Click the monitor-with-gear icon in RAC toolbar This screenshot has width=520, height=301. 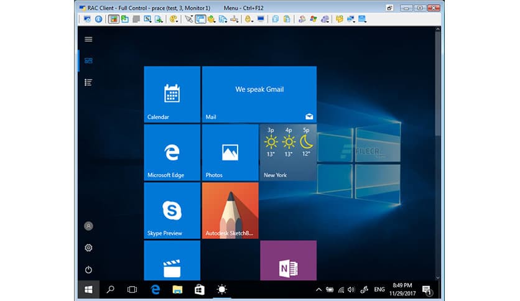(x=87, y=19)
